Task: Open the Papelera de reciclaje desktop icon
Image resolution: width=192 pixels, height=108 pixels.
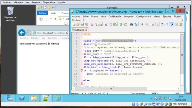Action: [x=10, y=14]
